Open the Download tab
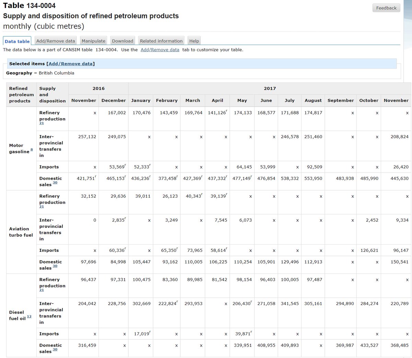Screen dimensions: 412x358 pos(122,41)
